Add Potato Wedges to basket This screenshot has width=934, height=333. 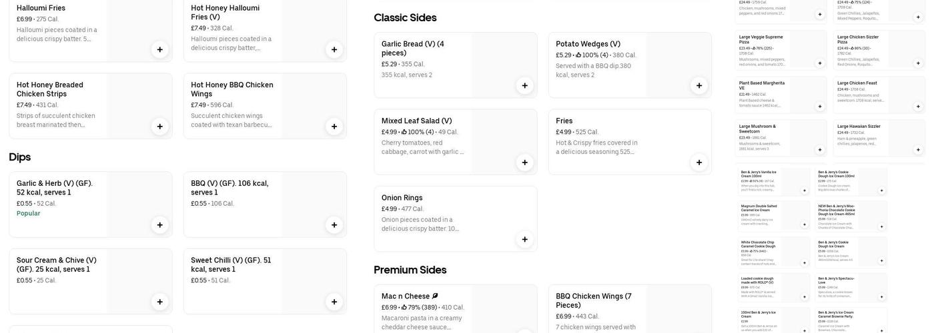pyautogui.click(x=699, y=85)
